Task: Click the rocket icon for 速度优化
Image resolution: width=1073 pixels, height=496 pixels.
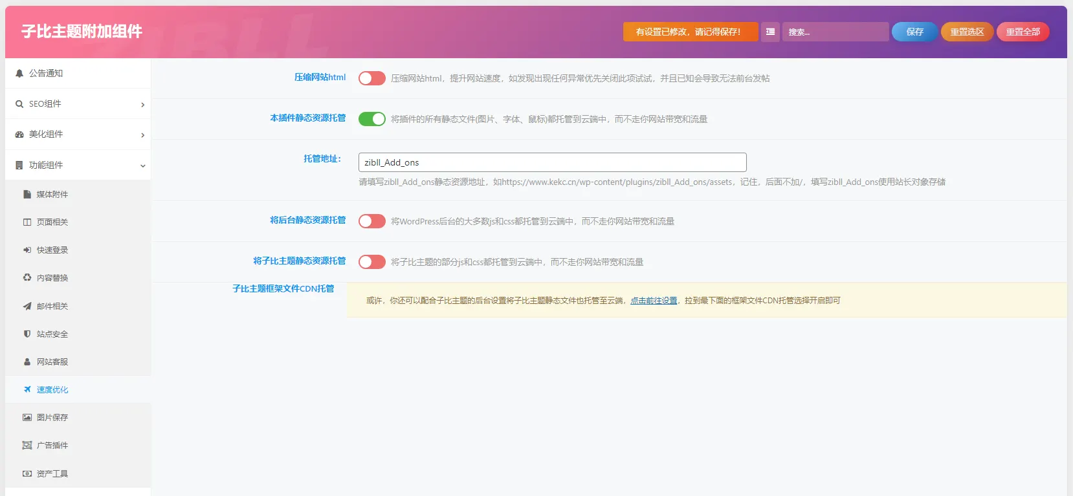Action: pyautogui.click(x=27, y=390)
